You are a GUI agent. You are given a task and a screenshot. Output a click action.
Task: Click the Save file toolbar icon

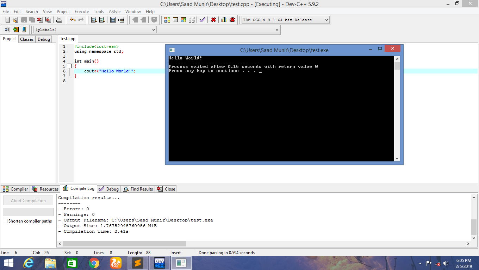pos(24,20)
